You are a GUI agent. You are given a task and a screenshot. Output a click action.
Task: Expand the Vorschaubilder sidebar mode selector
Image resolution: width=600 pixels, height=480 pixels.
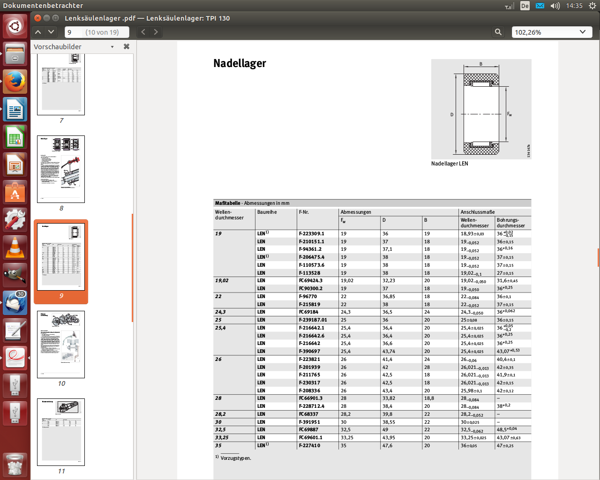[x=112, y=47]
